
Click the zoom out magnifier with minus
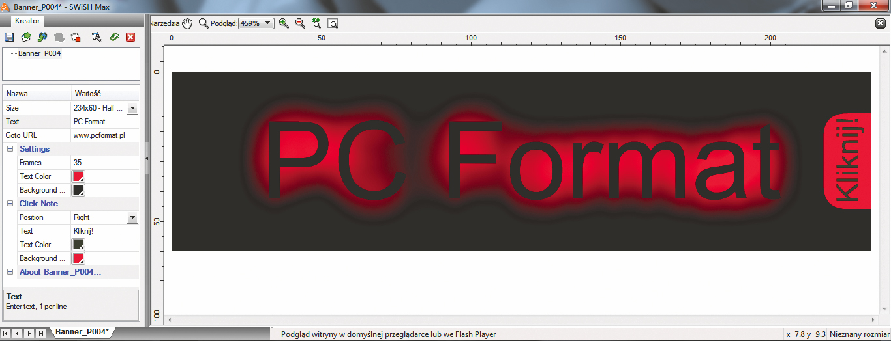300,23
